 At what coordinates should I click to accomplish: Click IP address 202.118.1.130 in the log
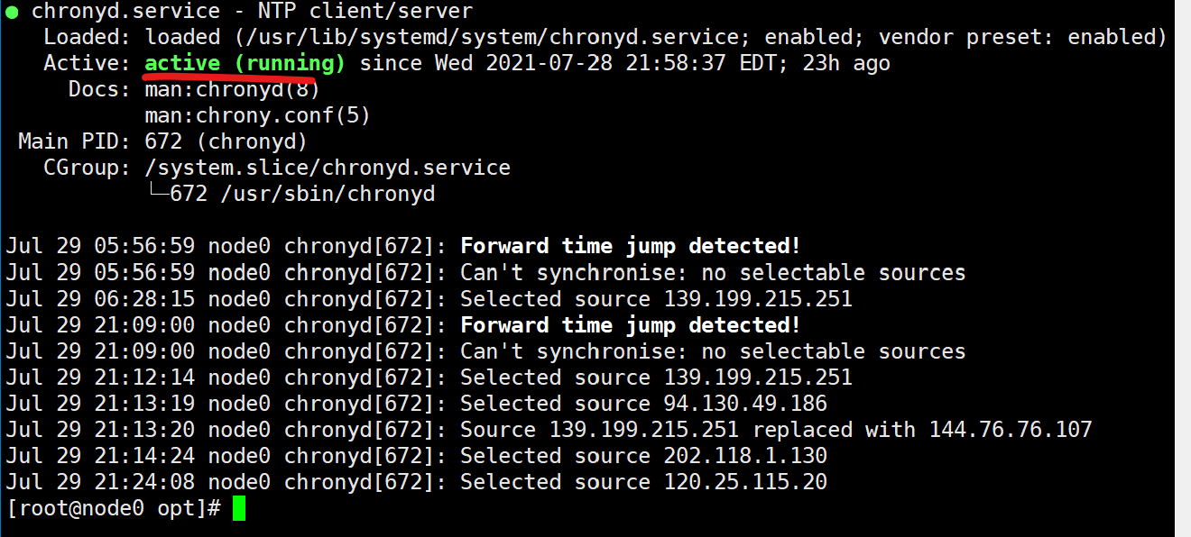pos(745,456)
